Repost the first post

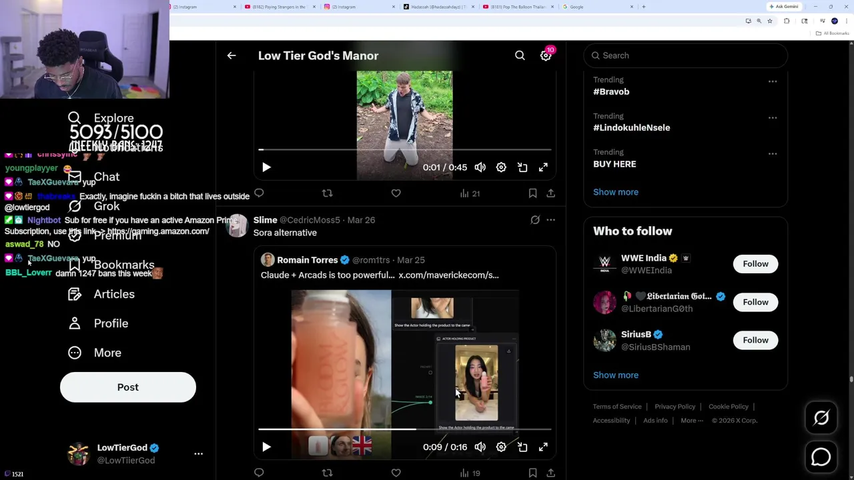click(x=327, y=193)
